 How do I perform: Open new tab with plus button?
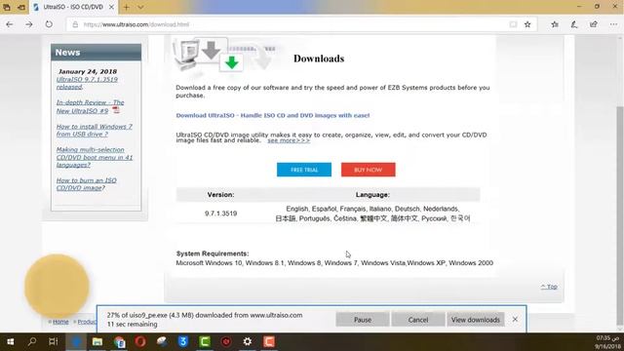tap(126, 7)
